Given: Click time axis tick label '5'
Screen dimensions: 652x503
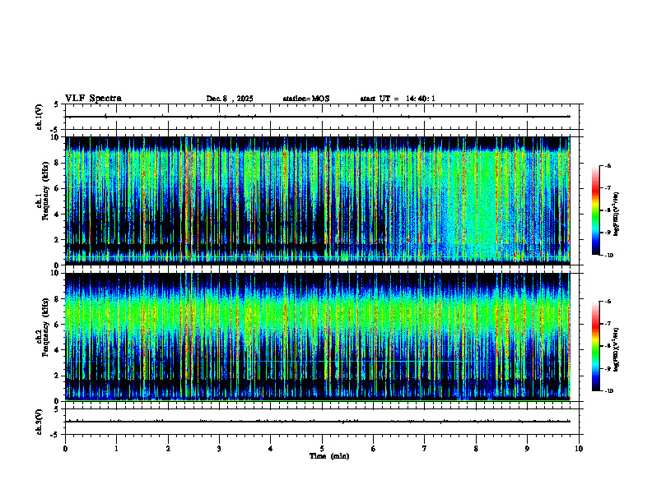Looking at the screenshot, I should pyautogui.click(x=322, y=449).
